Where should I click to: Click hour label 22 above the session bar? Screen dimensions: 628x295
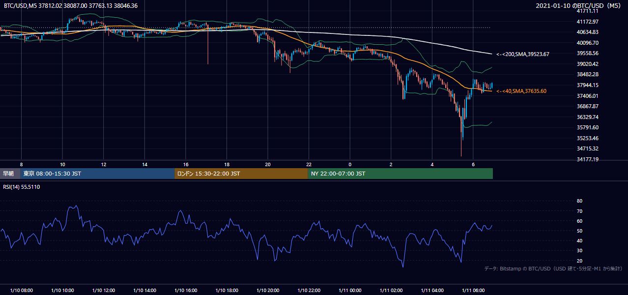[x=309, y=164]
